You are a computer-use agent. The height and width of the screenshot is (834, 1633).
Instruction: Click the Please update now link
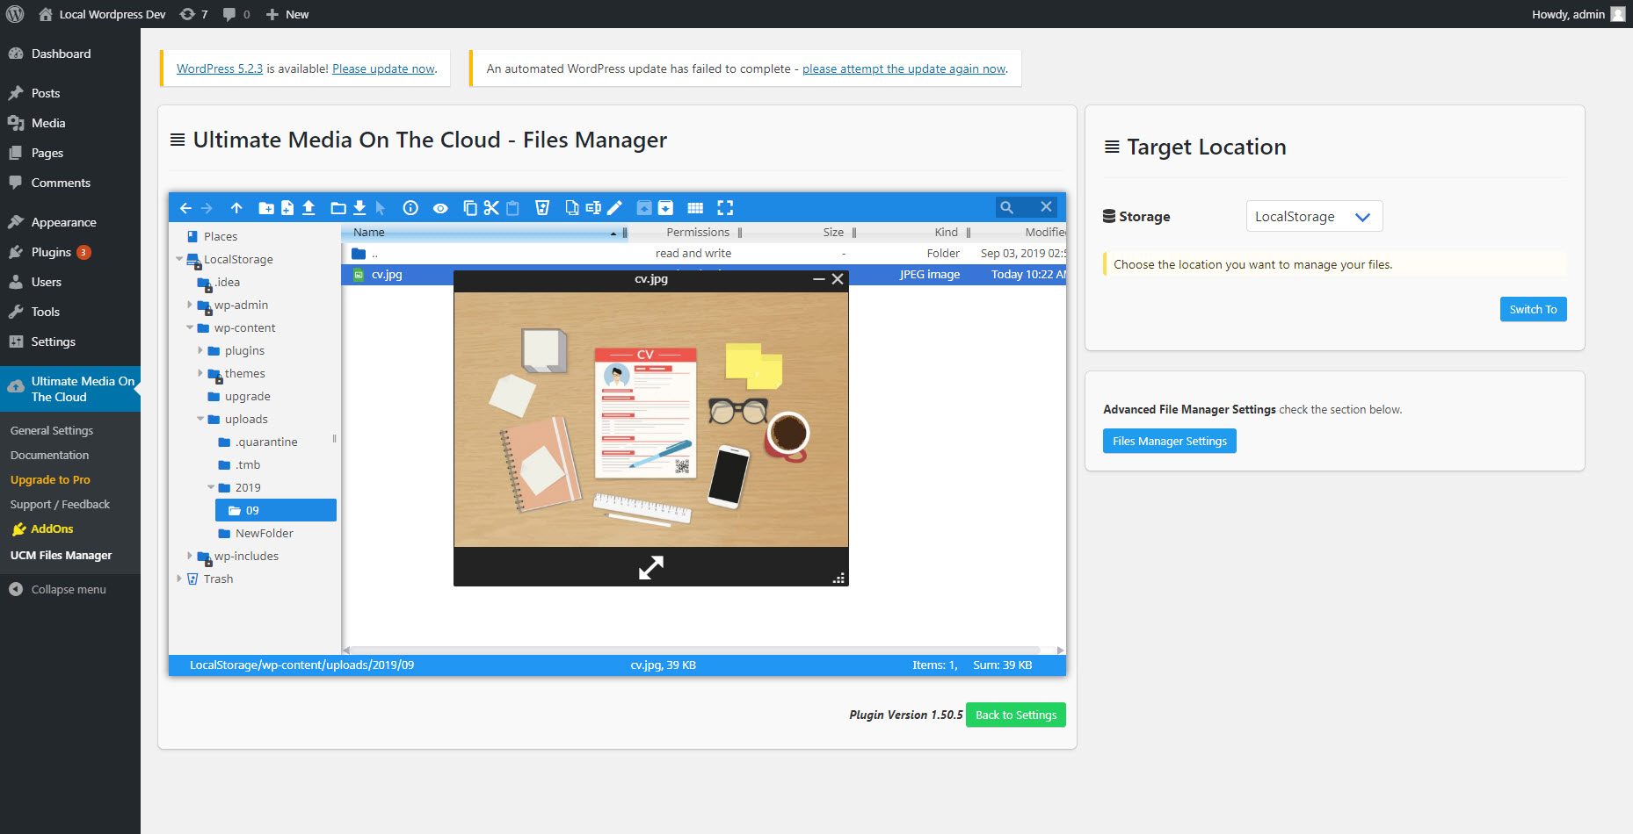(383, 68)
